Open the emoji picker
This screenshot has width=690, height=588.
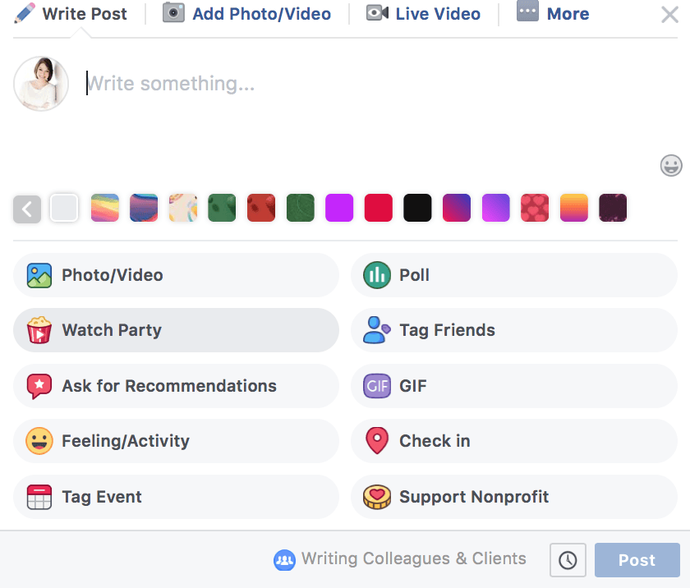point(671,166)
